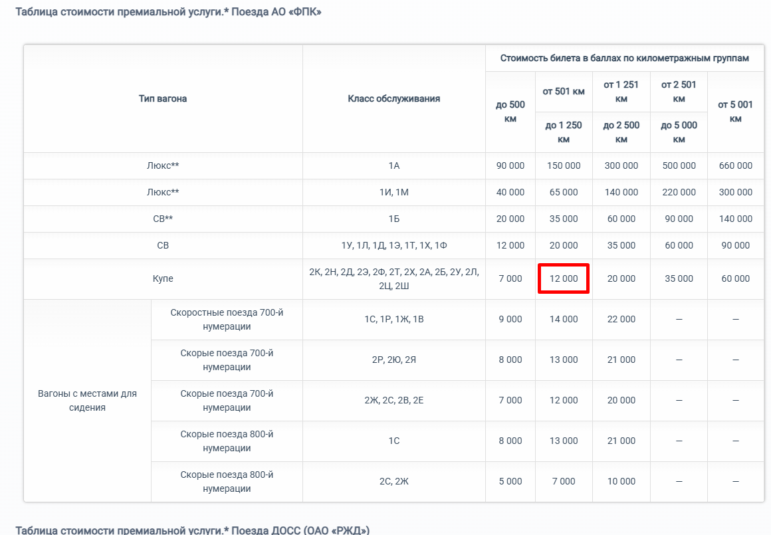Click the 'Поезда ДОСС (ОАО «РЖД»)' table heading

coord(192,530)
